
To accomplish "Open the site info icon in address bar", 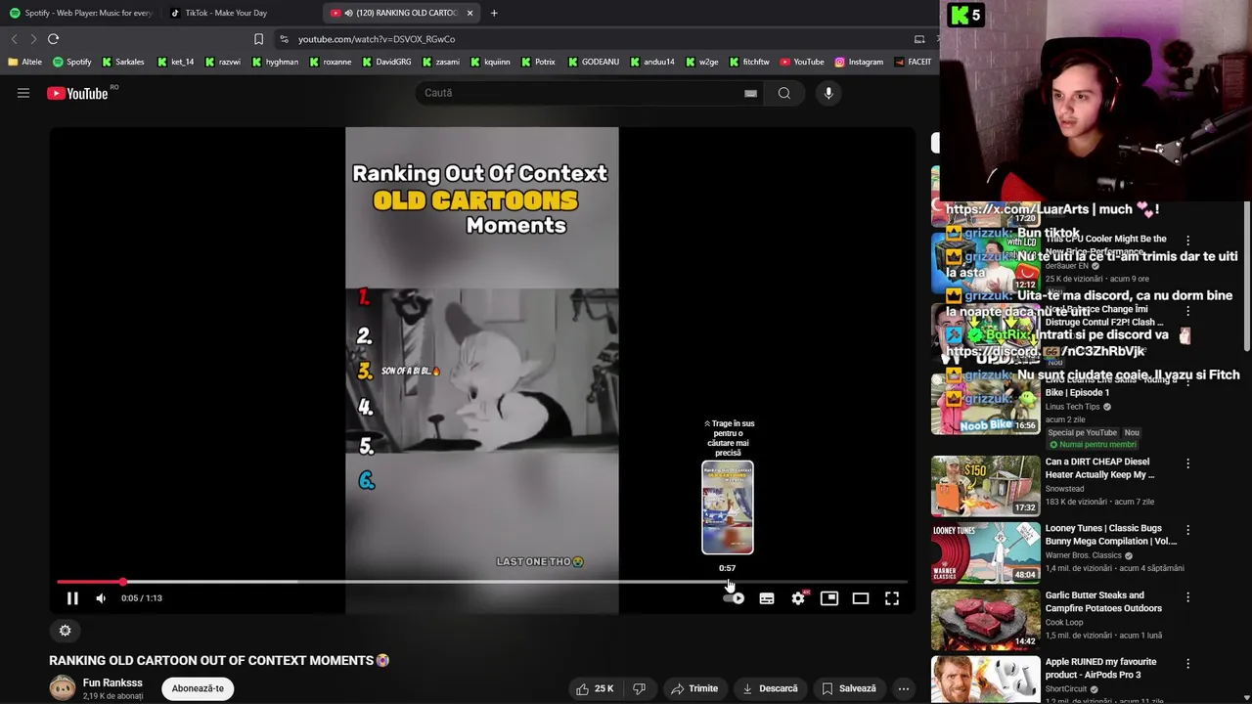I will (284, 39).
